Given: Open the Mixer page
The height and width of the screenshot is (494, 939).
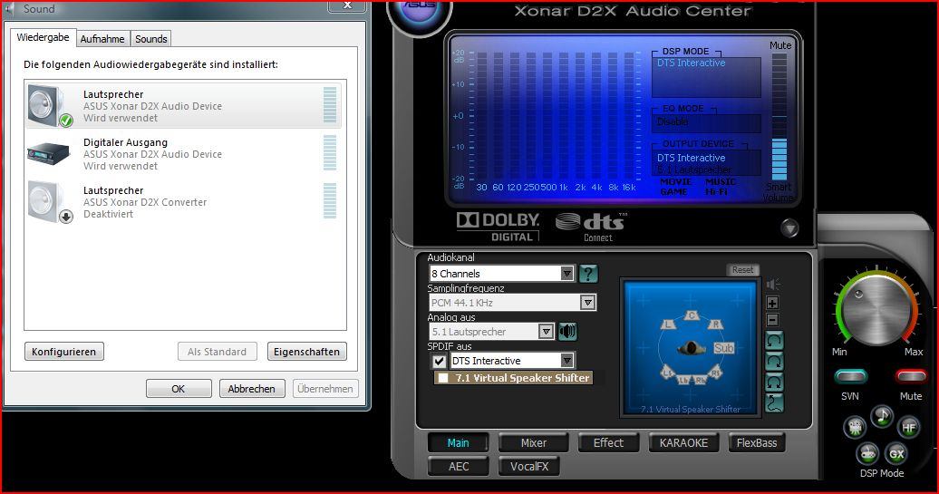Looking at the screenshot, I should [x=534, y=443].
